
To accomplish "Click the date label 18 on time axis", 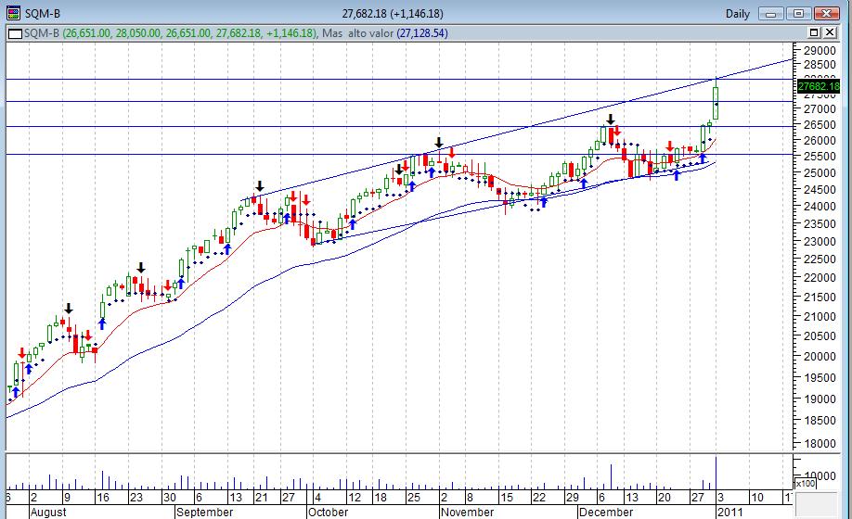I will click(381, 498).
